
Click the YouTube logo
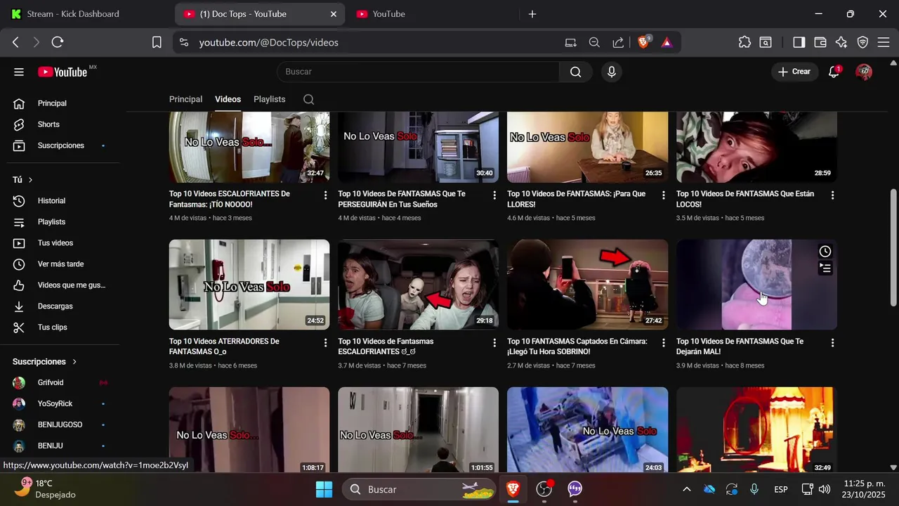pos(63,72)
